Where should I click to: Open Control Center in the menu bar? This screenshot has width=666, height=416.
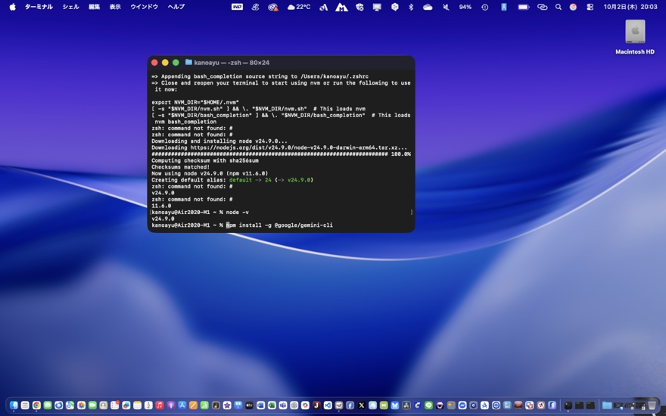pyautogui.click(x=590, y=7)
